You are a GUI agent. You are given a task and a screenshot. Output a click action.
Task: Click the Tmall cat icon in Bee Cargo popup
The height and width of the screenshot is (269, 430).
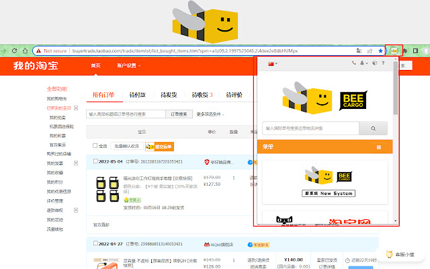pyautogui.click(x=284, y=220)
